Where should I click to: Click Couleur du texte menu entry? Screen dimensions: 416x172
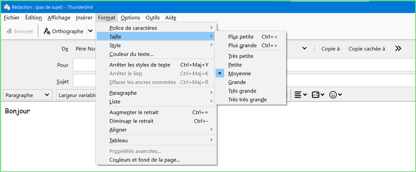coord(131,54)
